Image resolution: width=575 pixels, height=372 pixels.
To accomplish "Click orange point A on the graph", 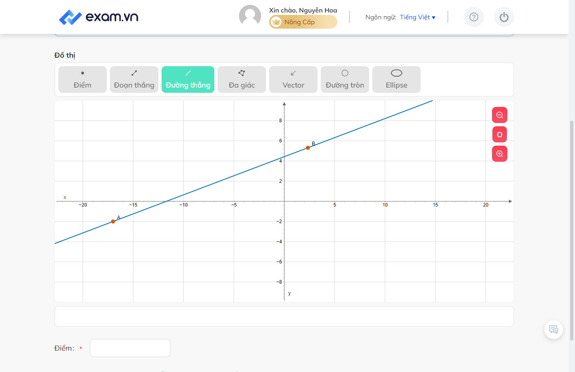I will 113,222.
